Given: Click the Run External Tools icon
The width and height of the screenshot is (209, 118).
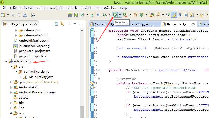Looking at the screenshot, I should 125,15.
